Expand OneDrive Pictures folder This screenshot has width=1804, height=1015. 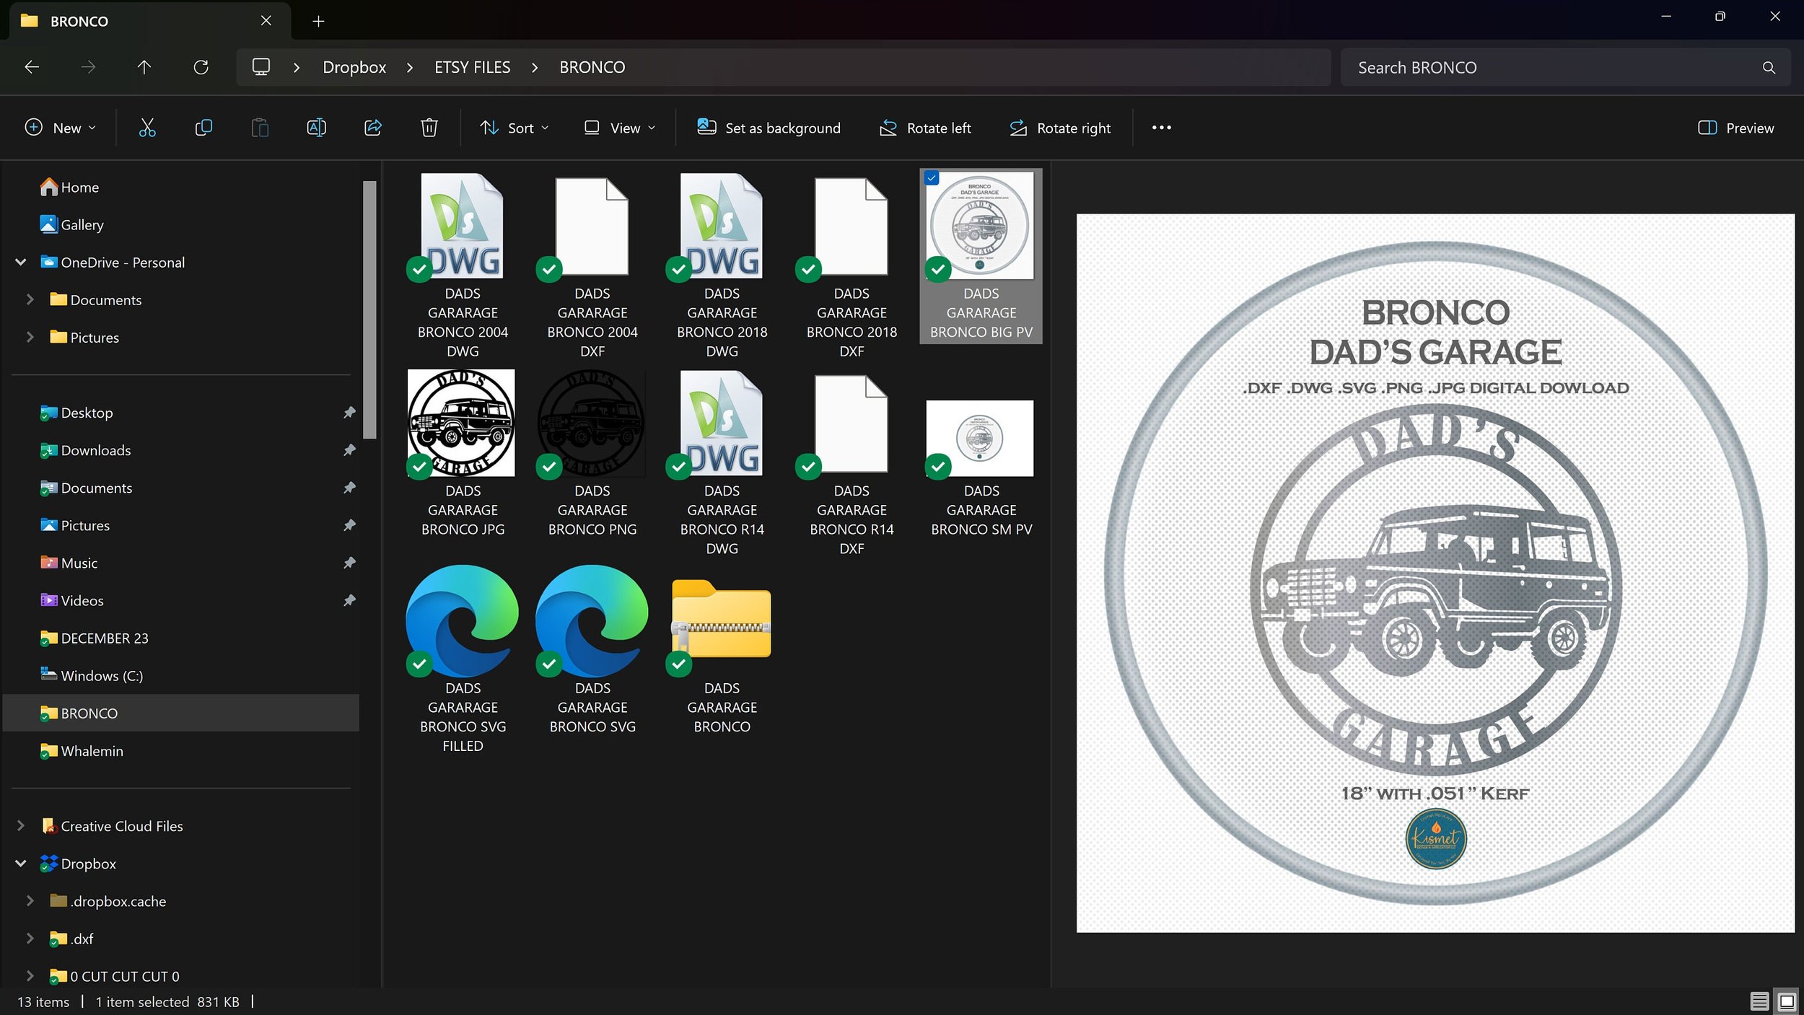(x=30, y=337)
